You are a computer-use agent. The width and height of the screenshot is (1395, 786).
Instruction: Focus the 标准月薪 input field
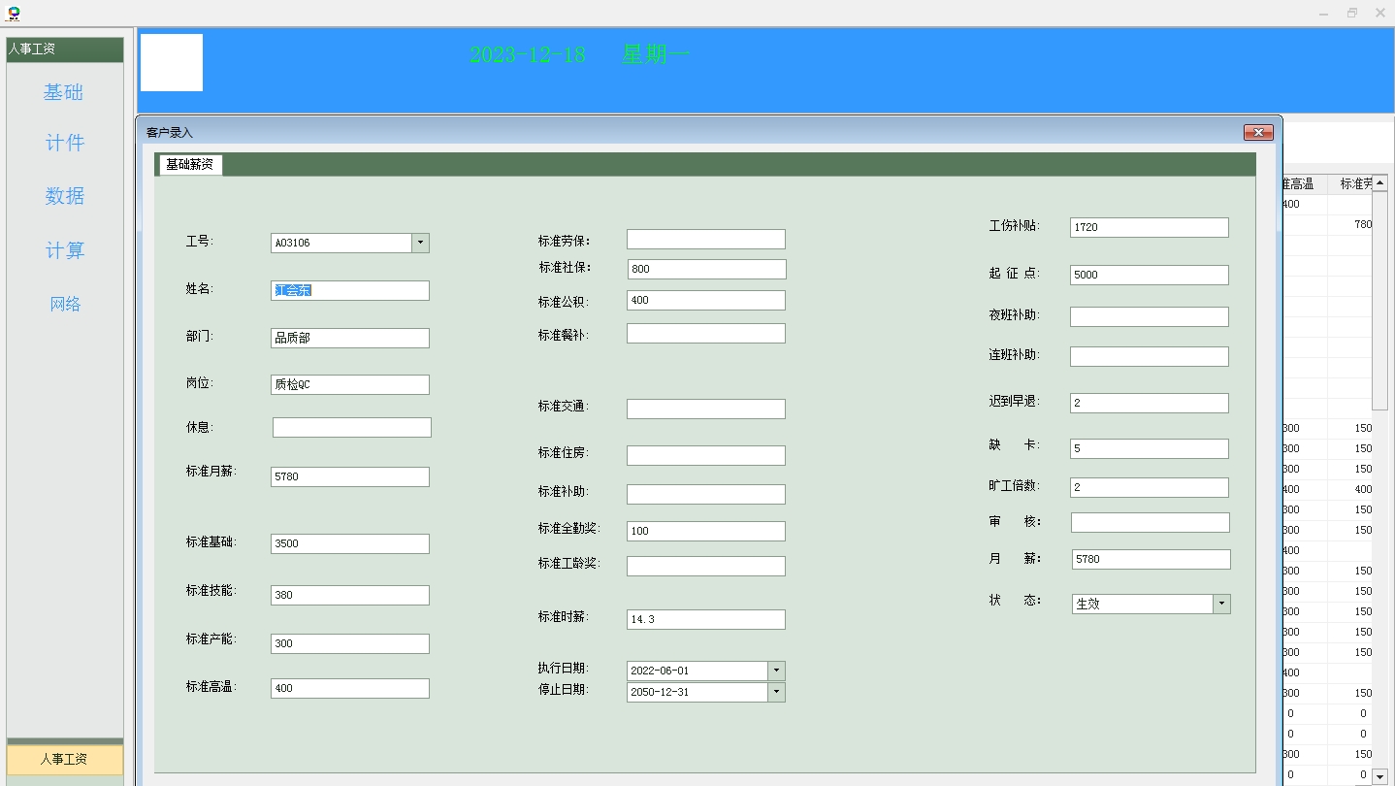tap(349, 476)
